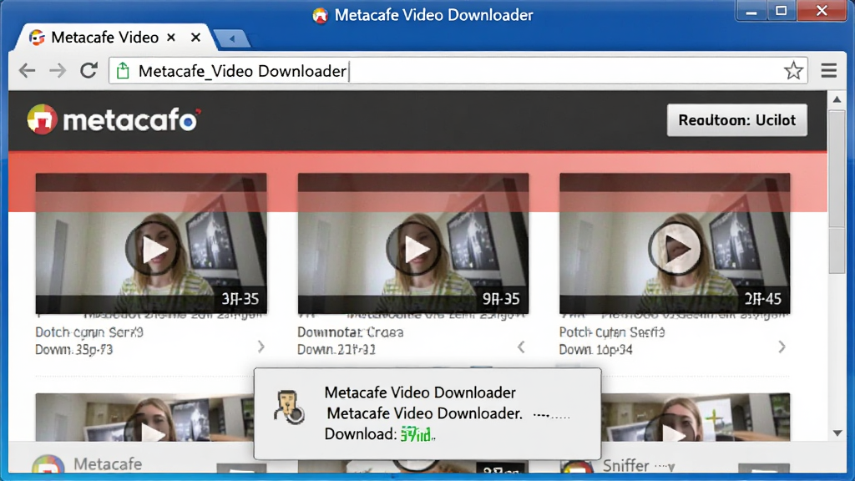Go back using the browser back arrow
The height and width of the screenshot is (481, 855).
tap(27, 71)
